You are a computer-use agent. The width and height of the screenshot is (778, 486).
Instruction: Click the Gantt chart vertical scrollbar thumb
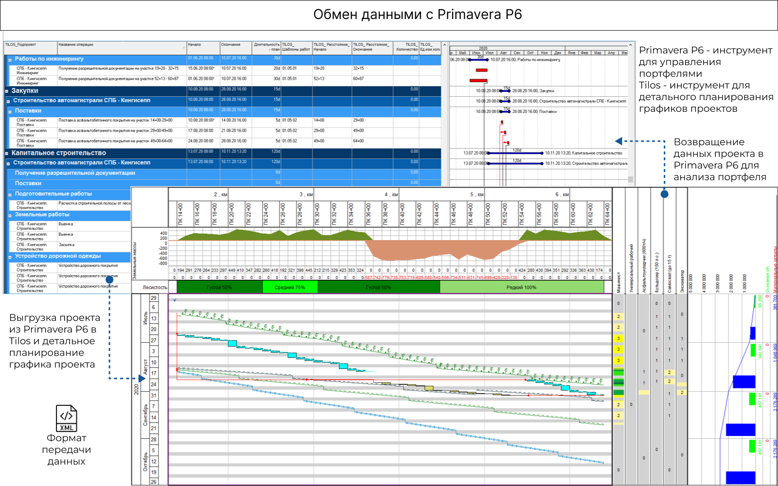click(631, 179)
